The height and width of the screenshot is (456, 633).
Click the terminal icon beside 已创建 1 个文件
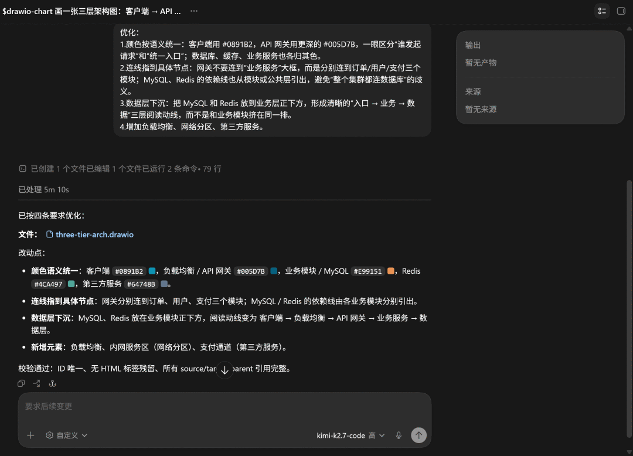pyautogui.click(x=23, y=169)
